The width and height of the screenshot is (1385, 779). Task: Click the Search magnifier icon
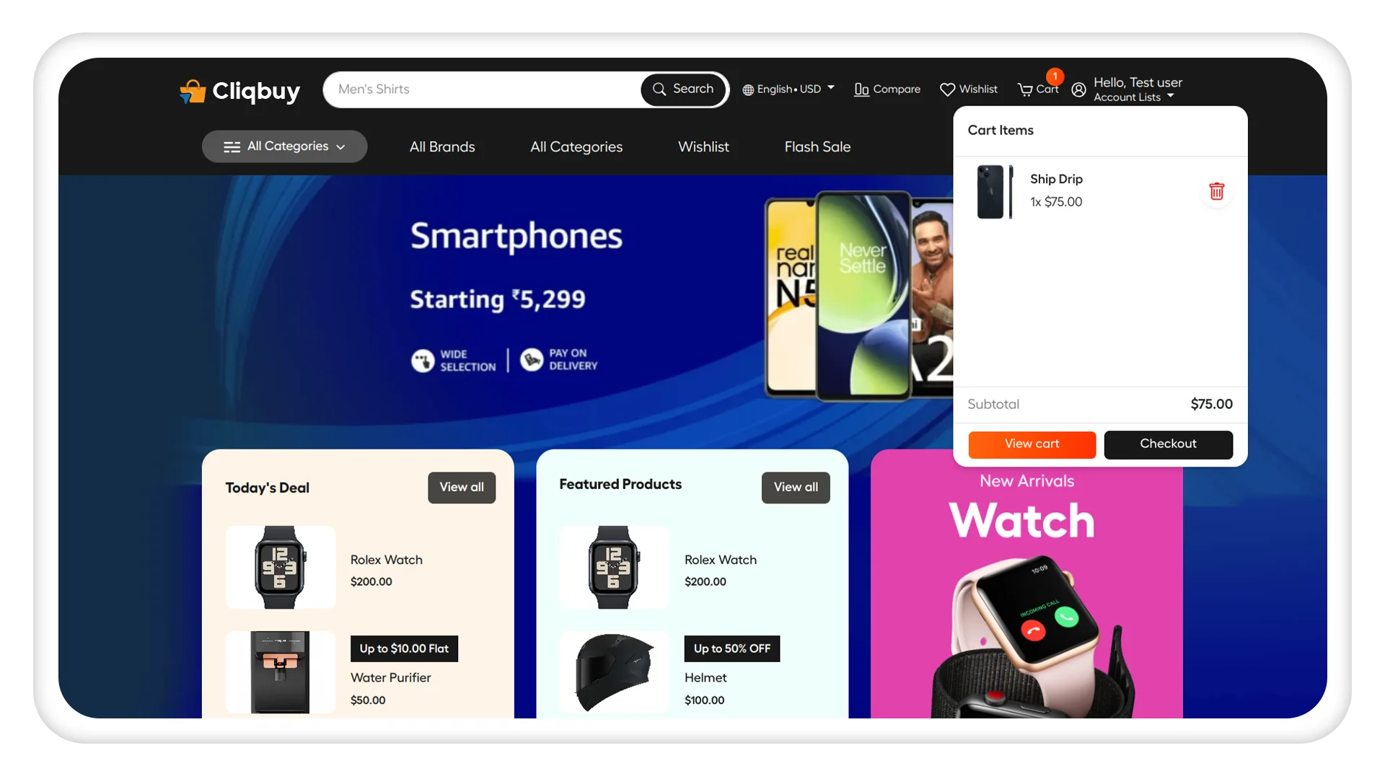[x=659, y=89]
